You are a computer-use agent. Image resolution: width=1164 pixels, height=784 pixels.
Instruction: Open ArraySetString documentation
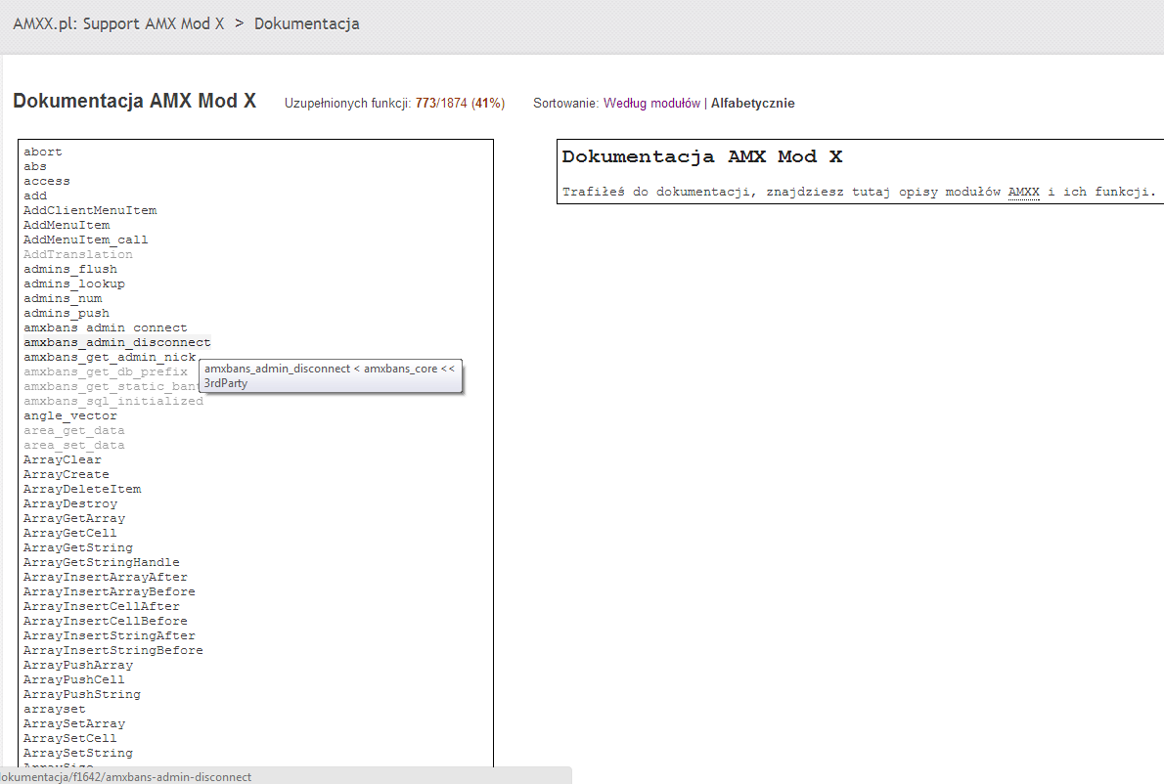point(78,754)
